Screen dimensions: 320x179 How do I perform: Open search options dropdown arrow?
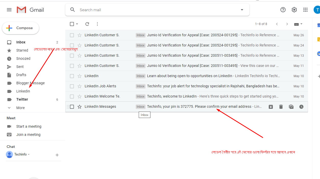point(242,10)
